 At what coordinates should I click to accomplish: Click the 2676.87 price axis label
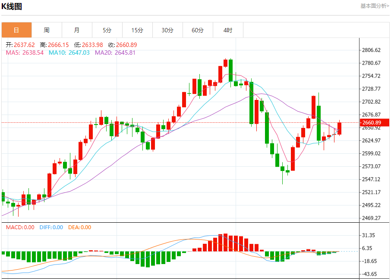point(371,115)
